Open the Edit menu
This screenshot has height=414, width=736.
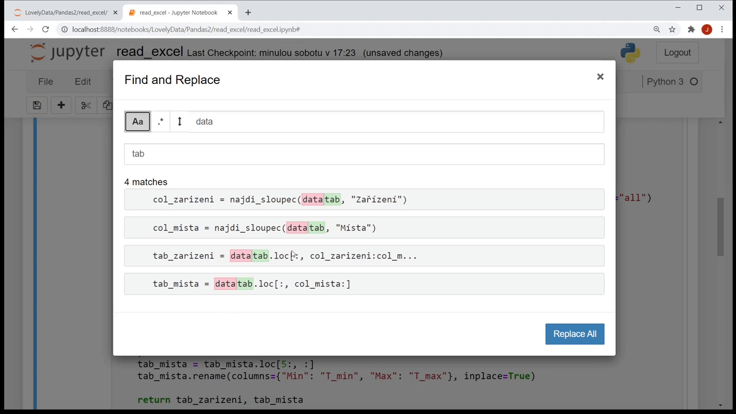(x=83, y=82)
